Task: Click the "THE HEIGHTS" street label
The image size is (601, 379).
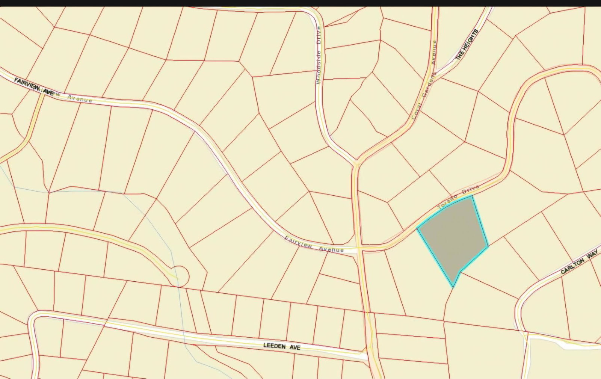Action: coord(467,44)
